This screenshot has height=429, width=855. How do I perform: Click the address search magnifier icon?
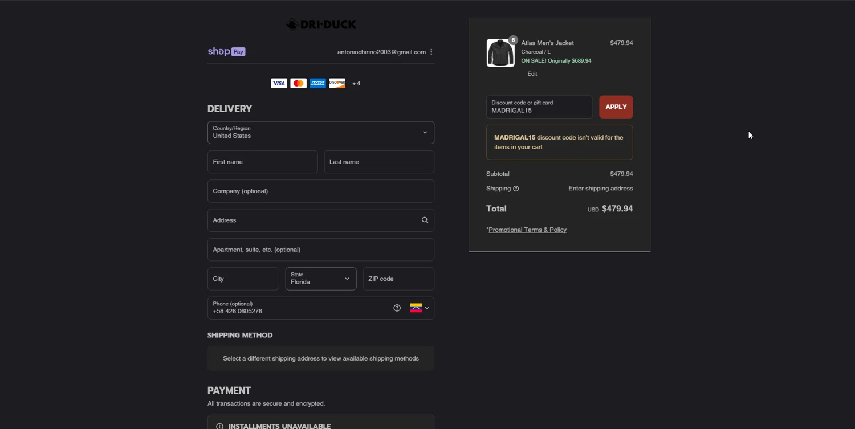[x=425, y=220]
